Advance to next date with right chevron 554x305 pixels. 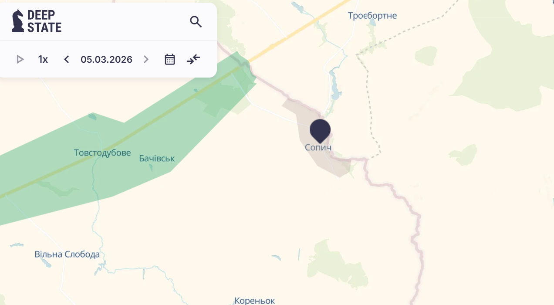coord(146,59)
